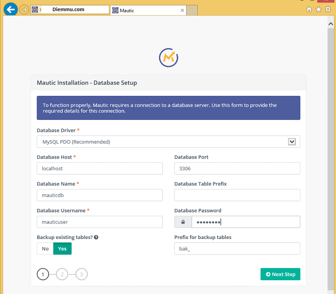Set Backup existing tables to No
This screenshot has height=294, width=336.
(45, 249)
